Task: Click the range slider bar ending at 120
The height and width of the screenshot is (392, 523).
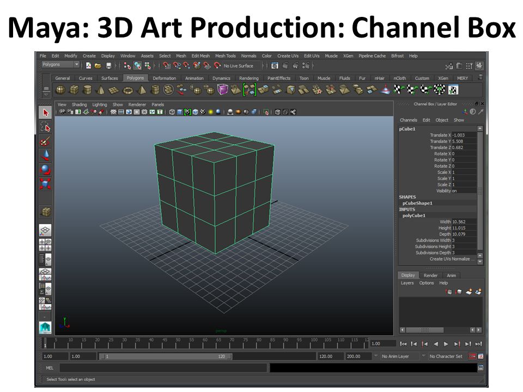Action: click(166, 356)
